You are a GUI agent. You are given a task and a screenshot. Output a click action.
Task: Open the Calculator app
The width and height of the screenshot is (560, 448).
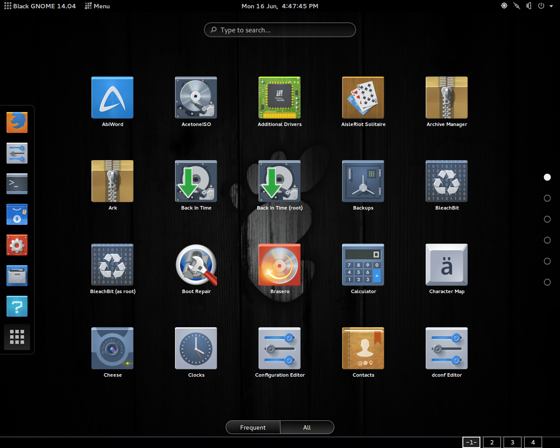pos(363,265)
